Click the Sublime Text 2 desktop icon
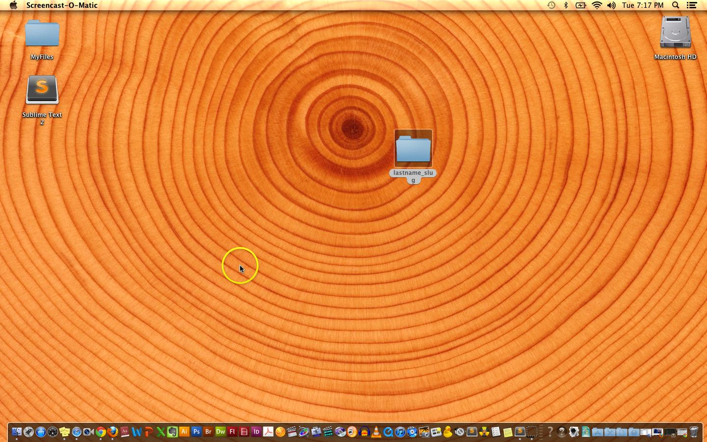The height and width of the screenshot is (442, 707). (x=42, y=90)
